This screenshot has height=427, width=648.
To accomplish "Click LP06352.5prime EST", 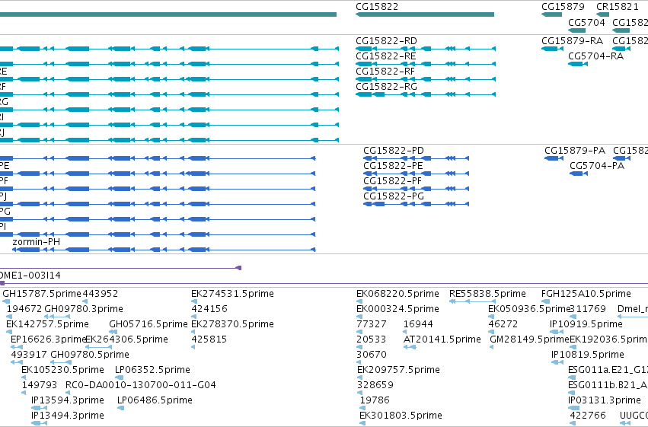I will click(119, 378).
